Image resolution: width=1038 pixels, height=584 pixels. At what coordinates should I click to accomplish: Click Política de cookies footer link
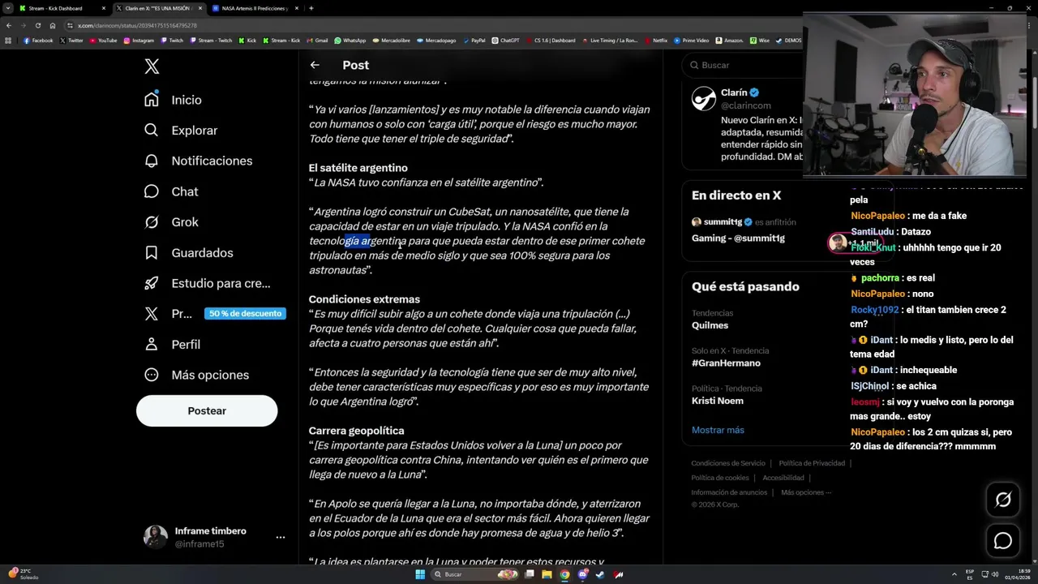(x=720, y=478)
